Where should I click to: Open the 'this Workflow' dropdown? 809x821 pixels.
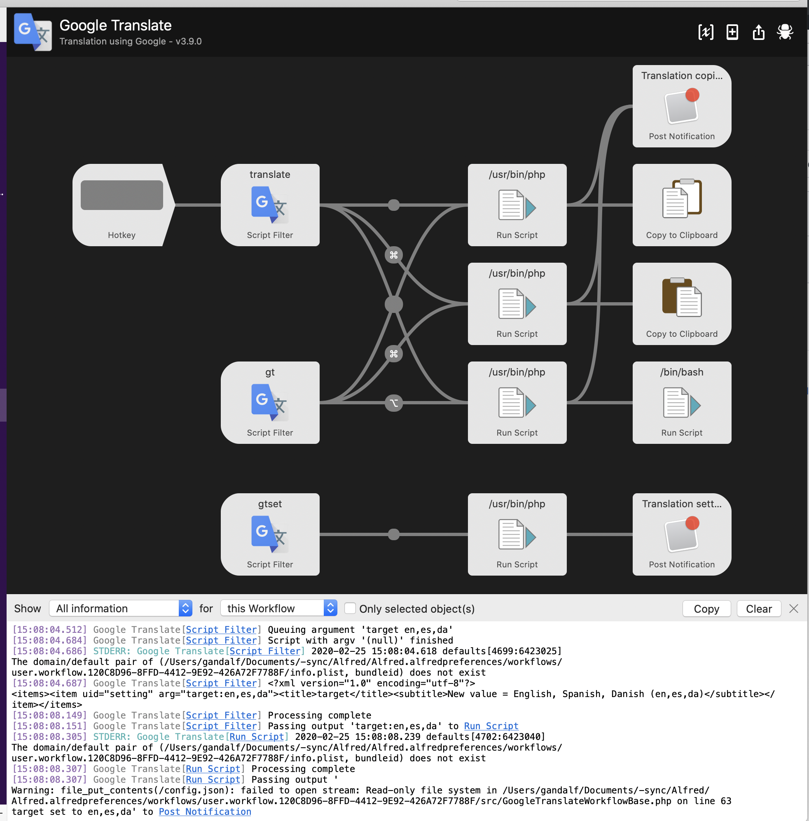(278, 608)
